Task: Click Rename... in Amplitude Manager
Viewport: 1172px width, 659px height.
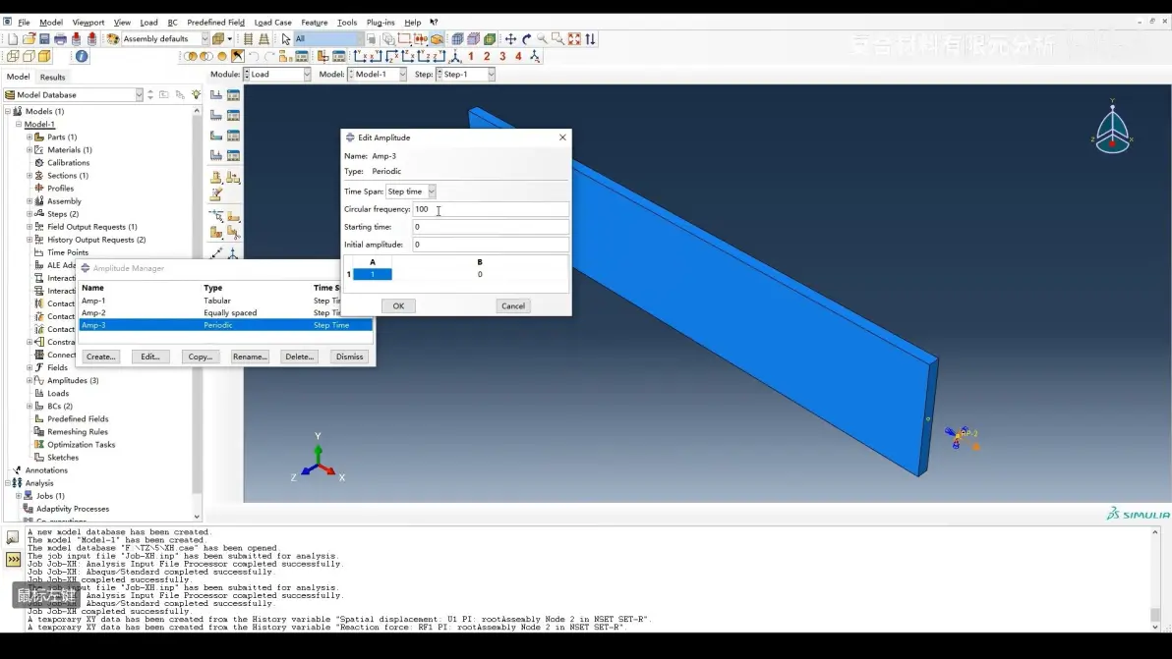Action: pyautogui.click(x=250, y=357)
